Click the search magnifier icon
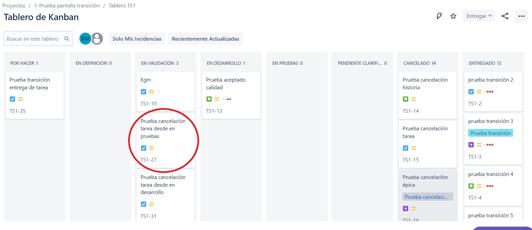The image size is (532, 230). (x=67, y=39)
